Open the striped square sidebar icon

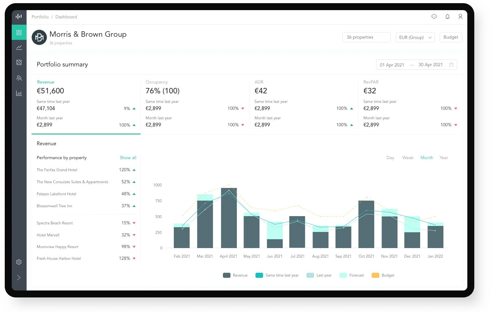pos(19,62)
